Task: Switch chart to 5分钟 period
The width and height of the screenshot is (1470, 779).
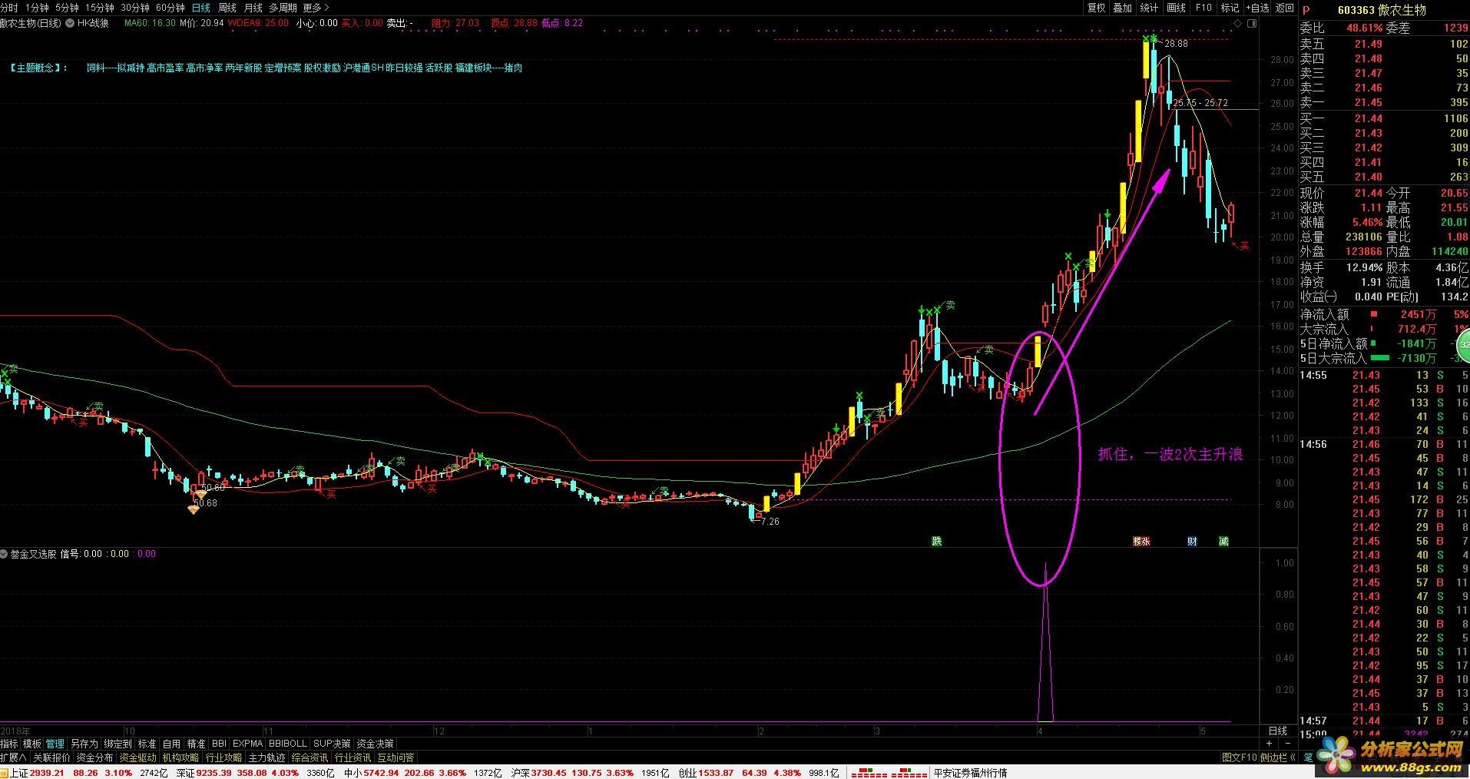Action: point(67,8)
